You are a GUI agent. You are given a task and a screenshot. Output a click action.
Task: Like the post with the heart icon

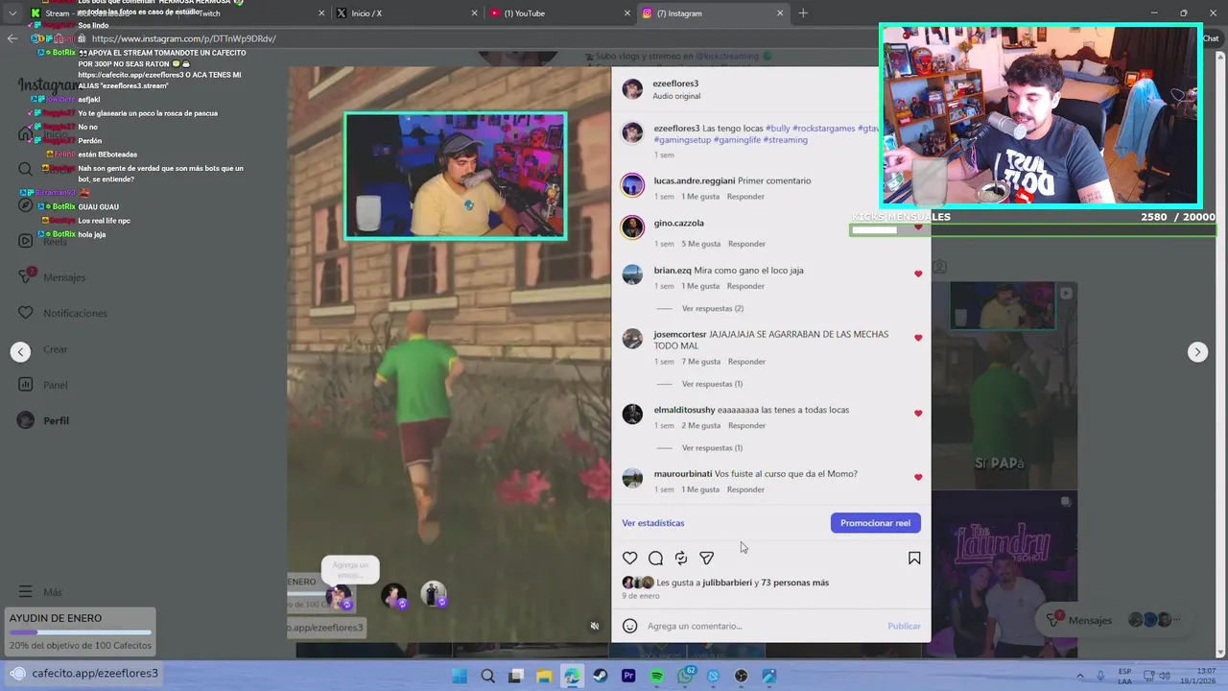tap(629, 558)
